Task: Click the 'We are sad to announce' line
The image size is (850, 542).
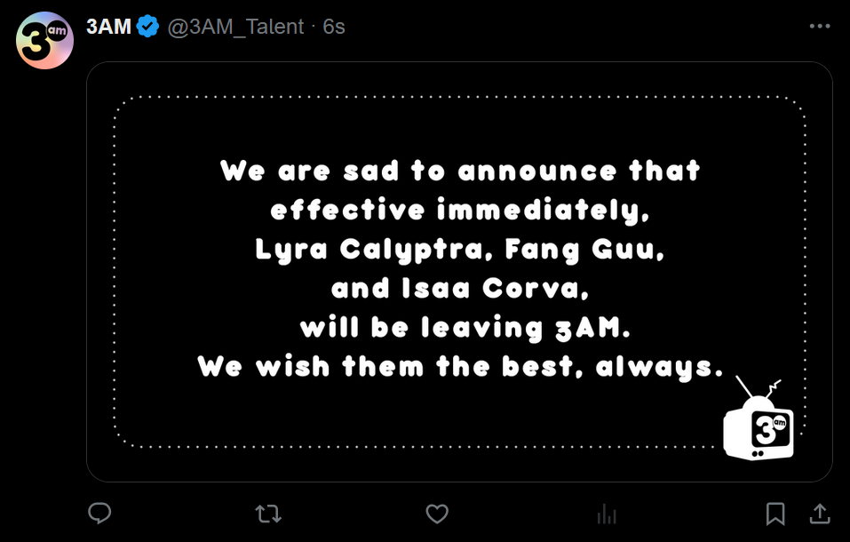Action: pyautogui.click(x=459, y=171)
